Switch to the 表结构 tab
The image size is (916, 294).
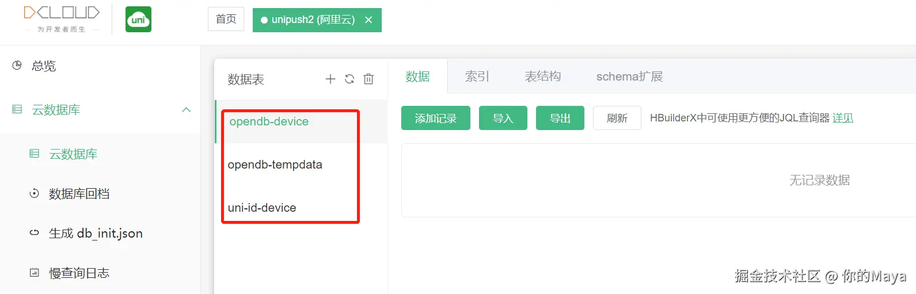tap(542, 76)
